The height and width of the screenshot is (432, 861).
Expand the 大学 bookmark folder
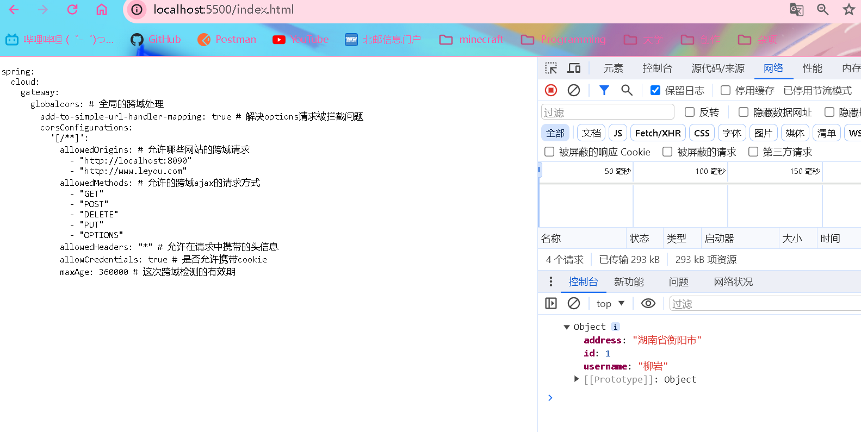click(x=643, y=39)
